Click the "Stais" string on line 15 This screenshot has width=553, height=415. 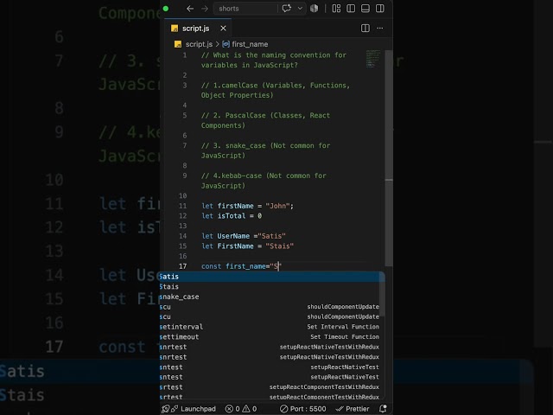(x=280, y=246)
